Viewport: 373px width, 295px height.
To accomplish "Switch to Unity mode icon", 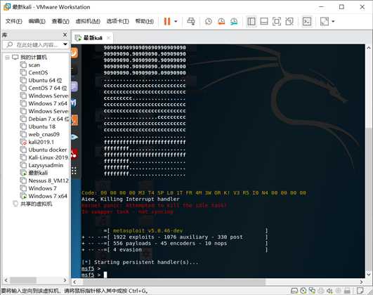I will (x=289, y=21).
